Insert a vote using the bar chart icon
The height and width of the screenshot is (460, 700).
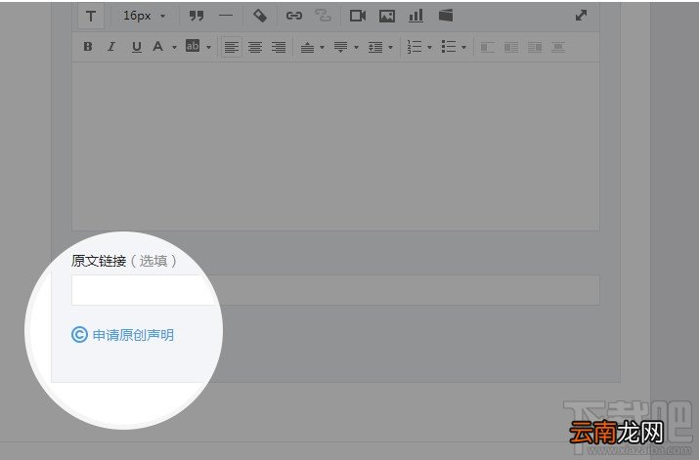[416, 16]
